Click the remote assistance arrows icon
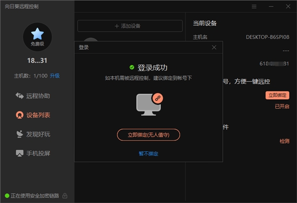The height and width of the screenshot is (203, 297). point(19,96)
